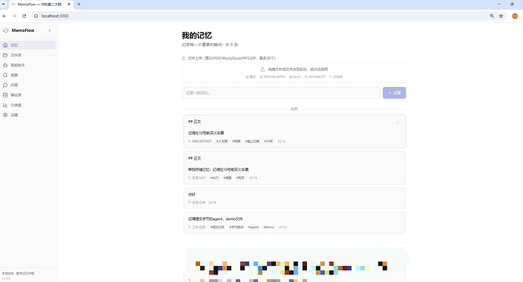Screen dimensions: 523x282
Task: Open the zoom magnifier in address bar
Action: pos(492,16)
